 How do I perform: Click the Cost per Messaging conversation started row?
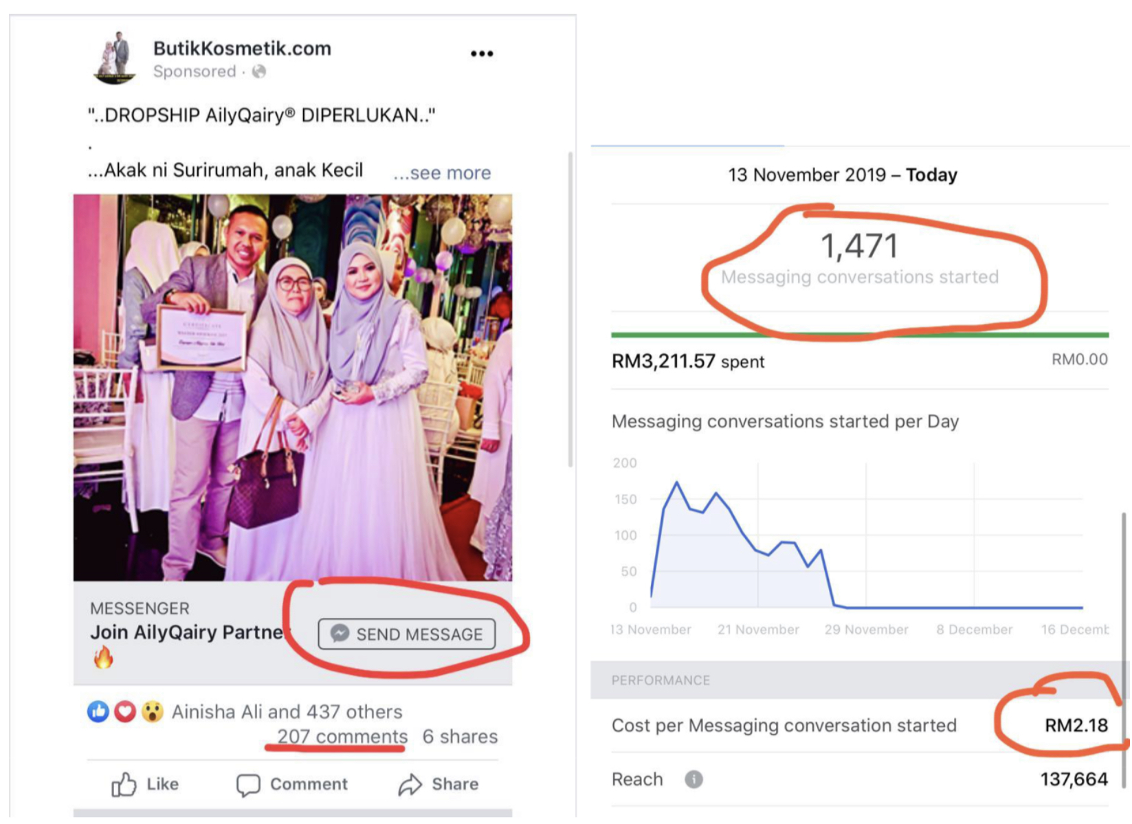[x=860, y=726]
